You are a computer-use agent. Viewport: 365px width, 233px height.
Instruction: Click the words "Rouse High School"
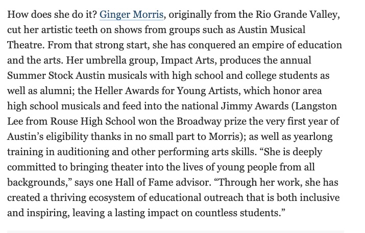[93, 122]
